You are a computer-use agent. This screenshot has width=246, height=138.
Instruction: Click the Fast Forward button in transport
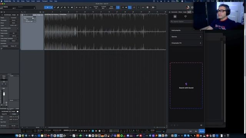point(85,131)
